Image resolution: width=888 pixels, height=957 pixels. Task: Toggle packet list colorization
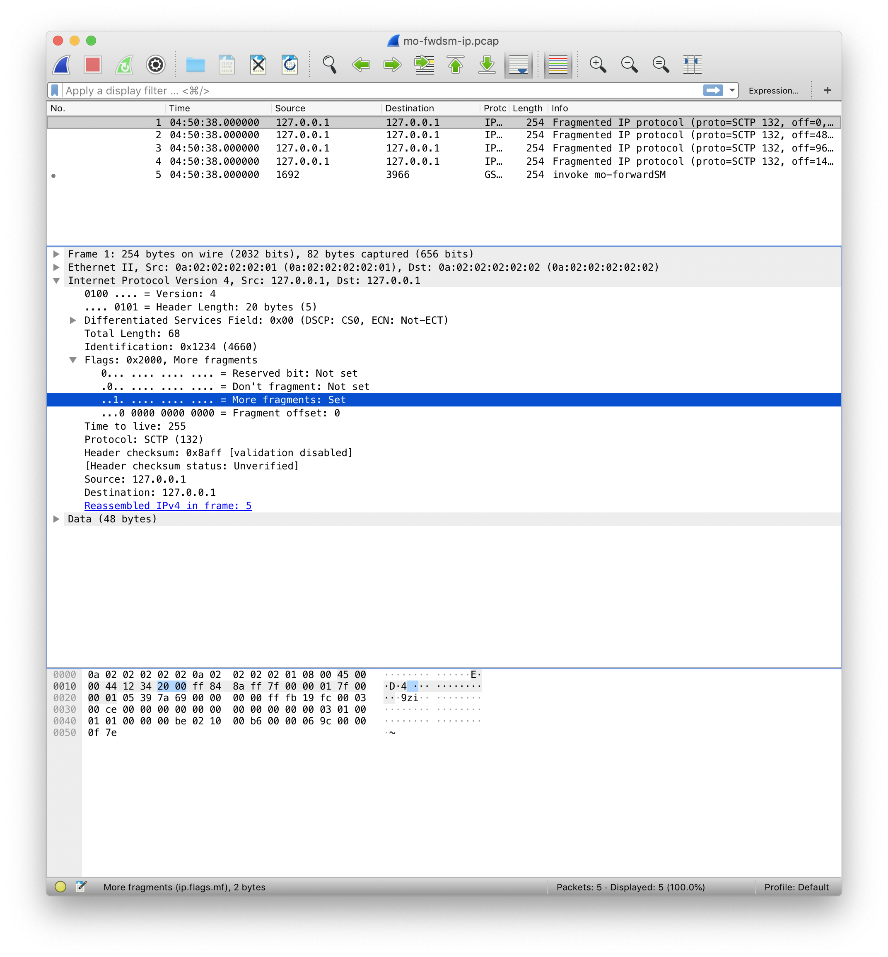tap(558, 64)
